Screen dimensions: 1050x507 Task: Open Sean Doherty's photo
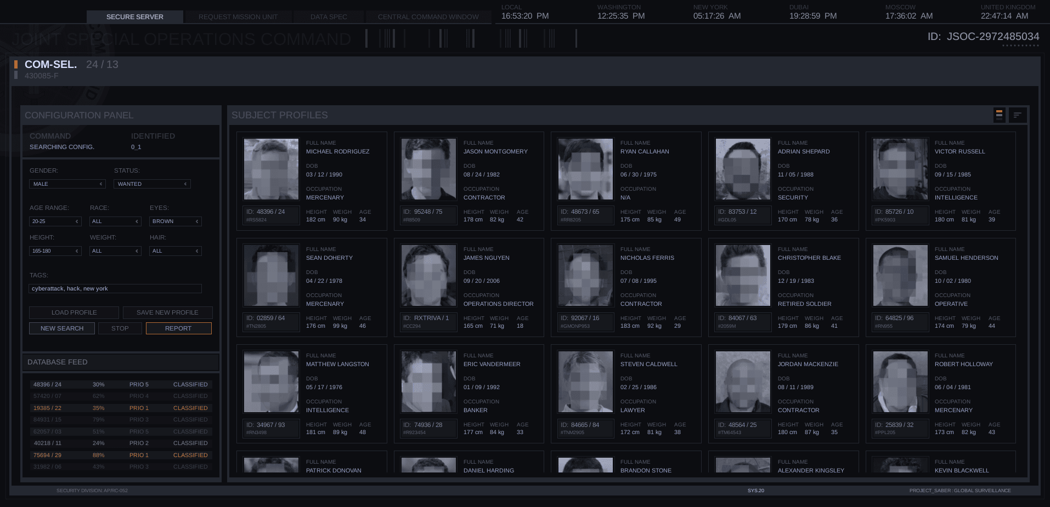[271, 275]
